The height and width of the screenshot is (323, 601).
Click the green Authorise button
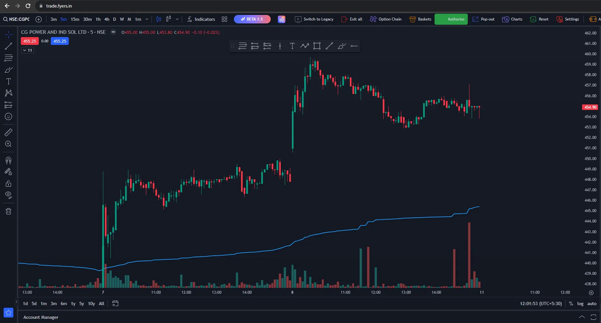click(451, 19)
